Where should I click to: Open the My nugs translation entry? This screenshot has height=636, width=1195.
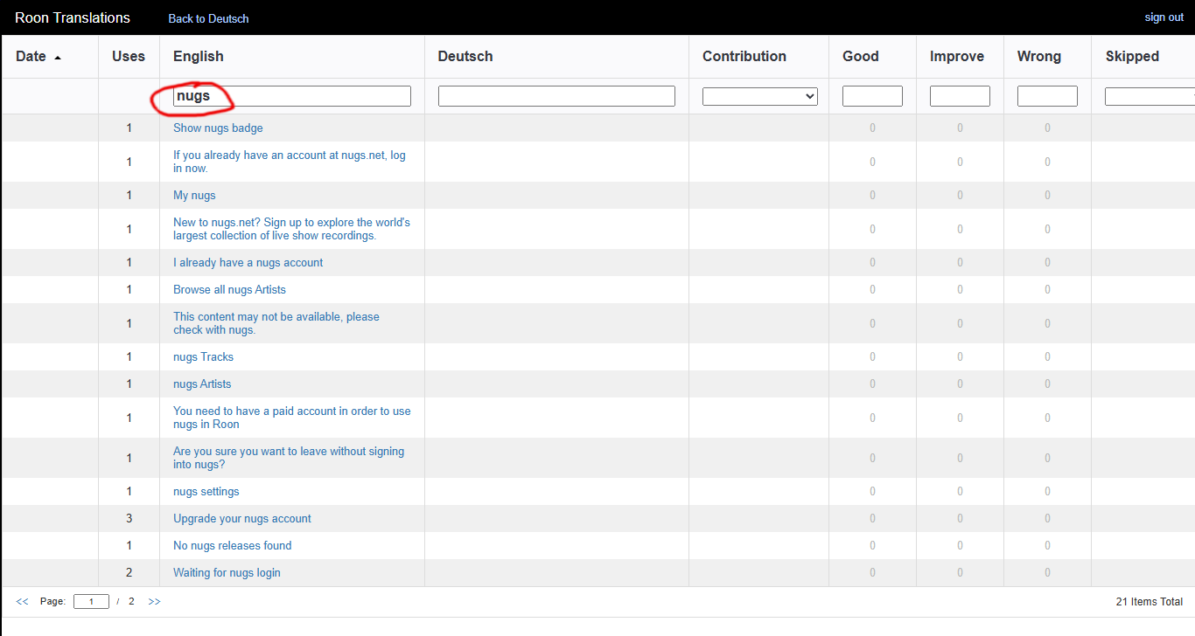coord(194,196)
